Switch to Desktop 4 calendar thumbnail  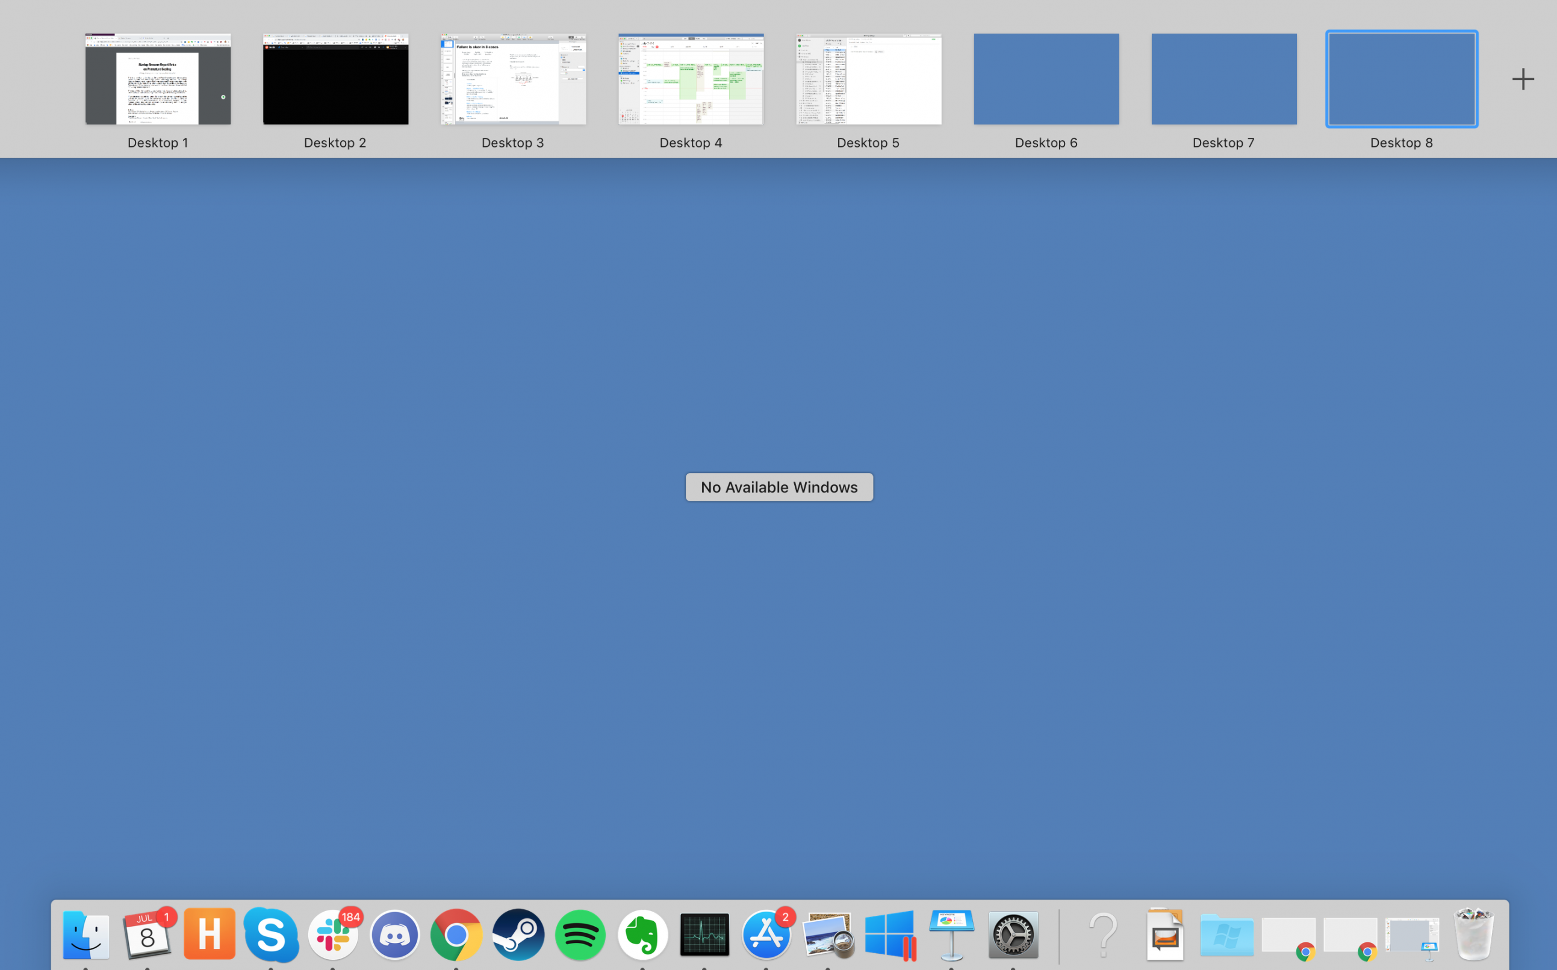coord(691,79)
